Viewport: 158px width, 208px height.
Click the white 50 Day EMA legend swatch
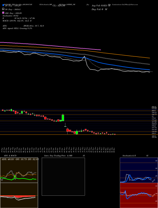(3, 9)
